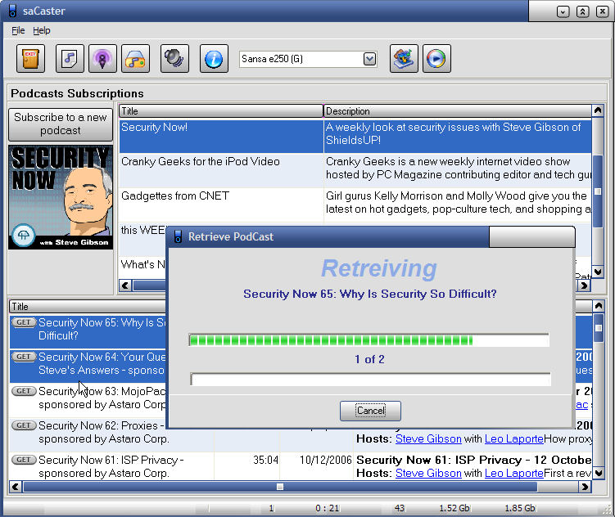Open the Help menu

[x=41, y=30]
